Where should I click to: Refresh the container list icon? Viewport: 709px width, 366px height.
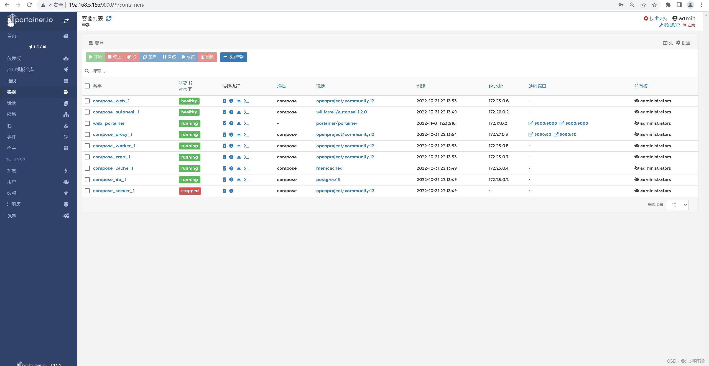(x=109, y=18)
